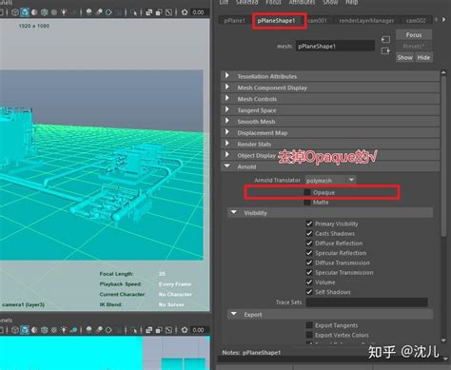Viewport: 451px width, 370px height.
Task: Show the next Attribute Editor tabs with right arrow
Action: click(x=444, y=20)
